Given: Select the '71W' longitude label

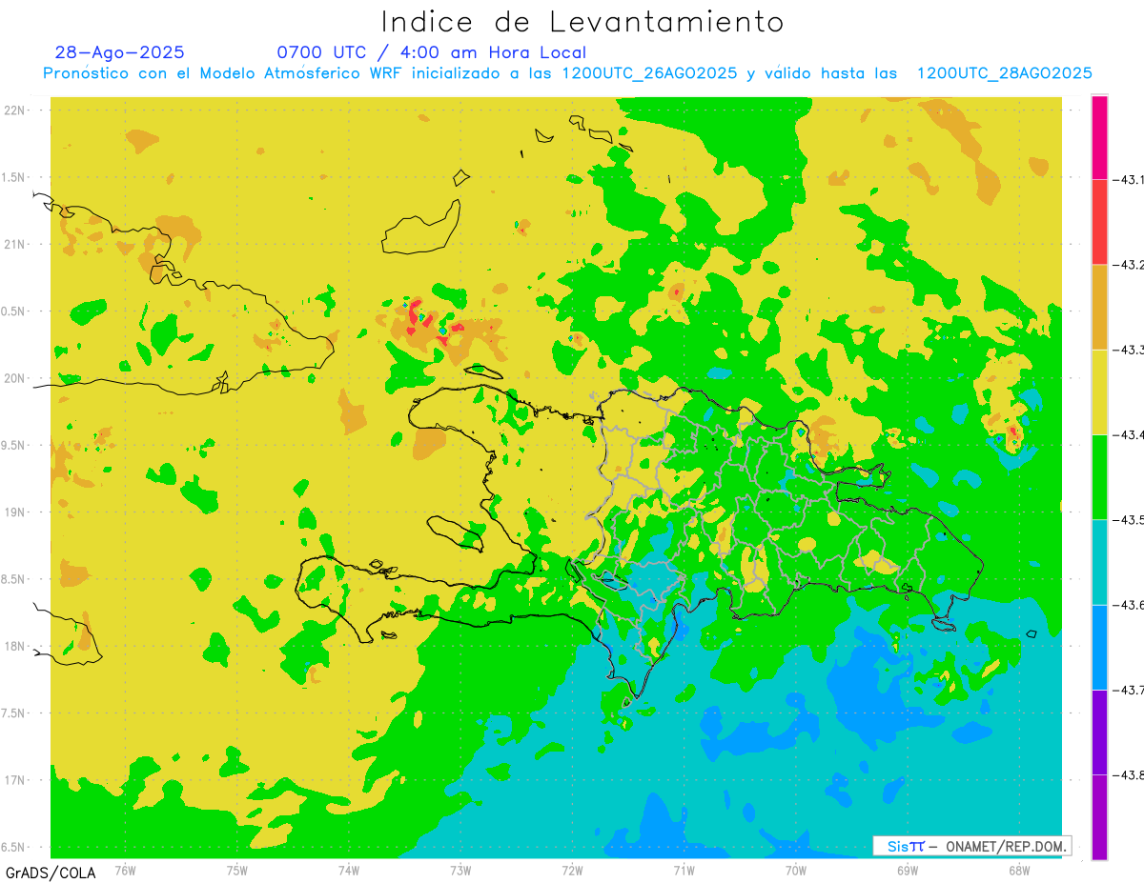Looking at the screenshot, I should pyautogui.click(x=684, y=871).
